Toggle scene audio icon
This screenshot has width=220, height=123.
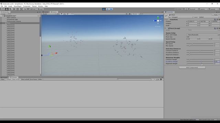(64, 14)
